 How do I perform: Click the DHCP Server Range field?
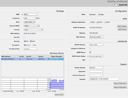click(96, 56)
